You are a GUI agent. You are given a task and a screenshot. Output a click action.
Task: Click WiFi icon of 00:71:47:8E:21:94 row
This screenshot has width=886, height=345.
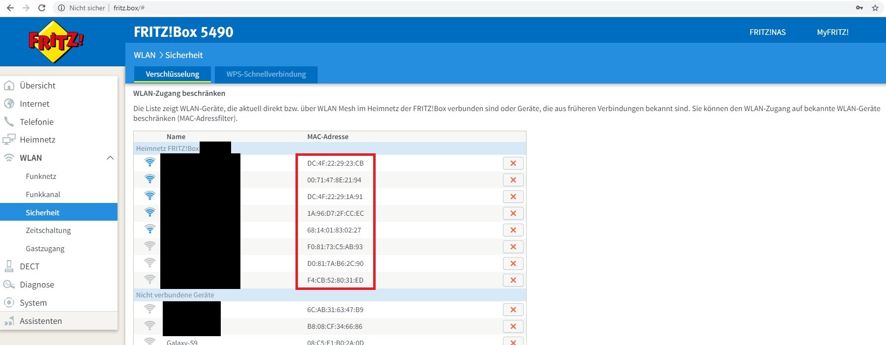[150, 179]
